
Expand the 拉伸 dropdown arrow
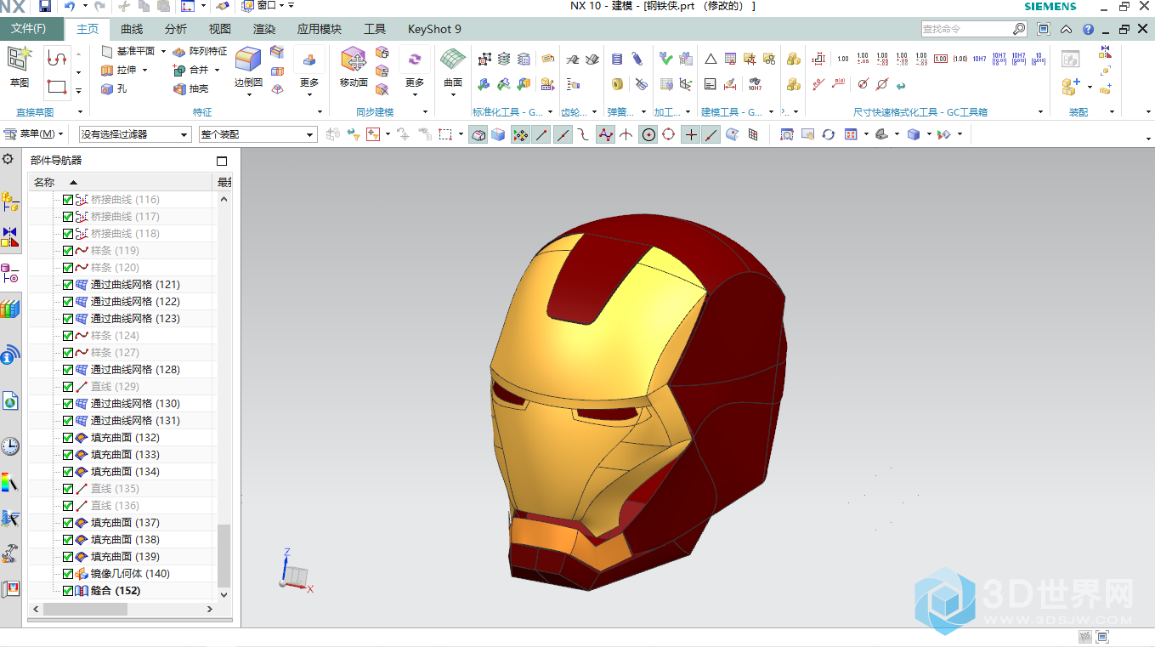click(144, 70)
